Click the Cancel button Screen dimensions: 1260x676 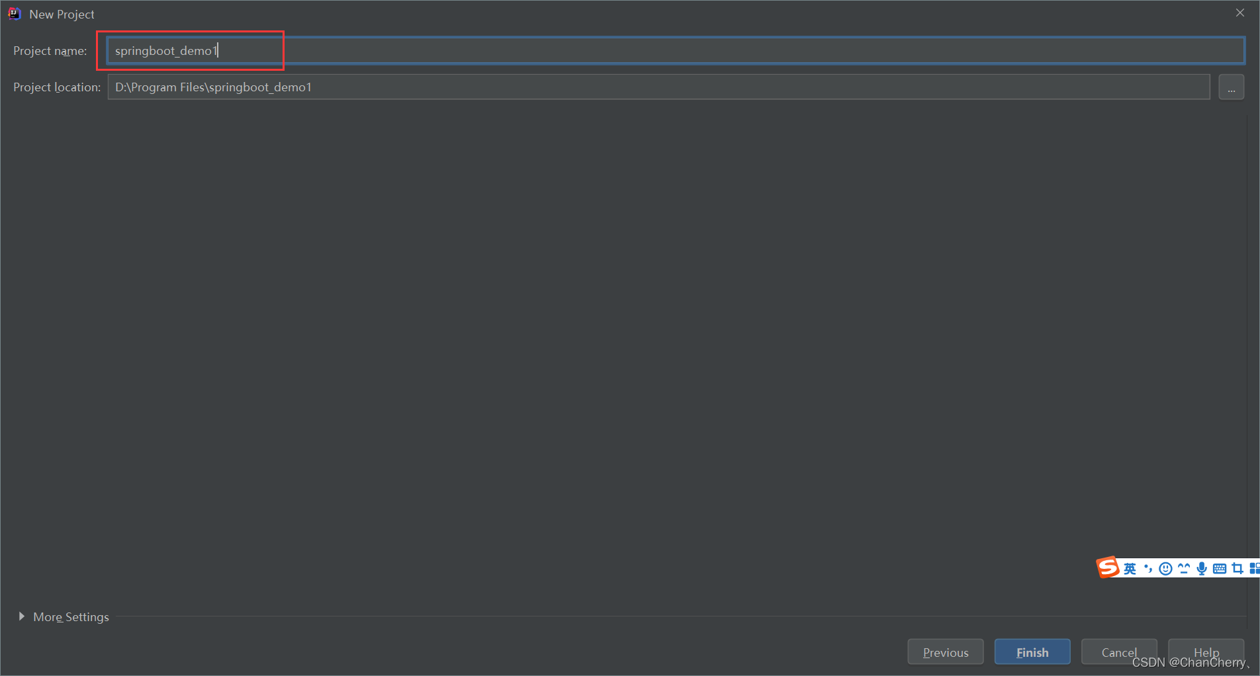1118,652
